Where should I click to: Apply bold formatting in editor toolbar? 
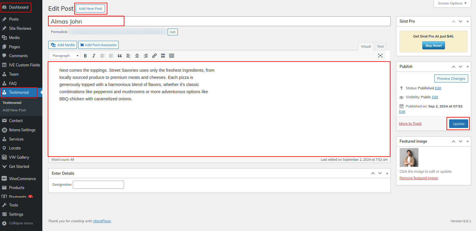(85, 56)
